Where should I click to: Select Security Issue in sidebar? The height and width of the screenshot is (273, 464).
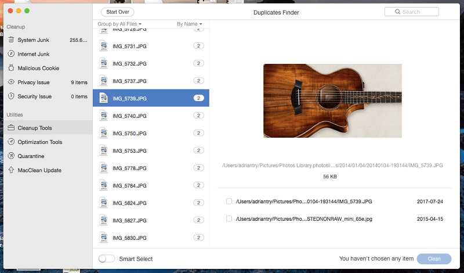pyautogui.click(x=48, y=96)
